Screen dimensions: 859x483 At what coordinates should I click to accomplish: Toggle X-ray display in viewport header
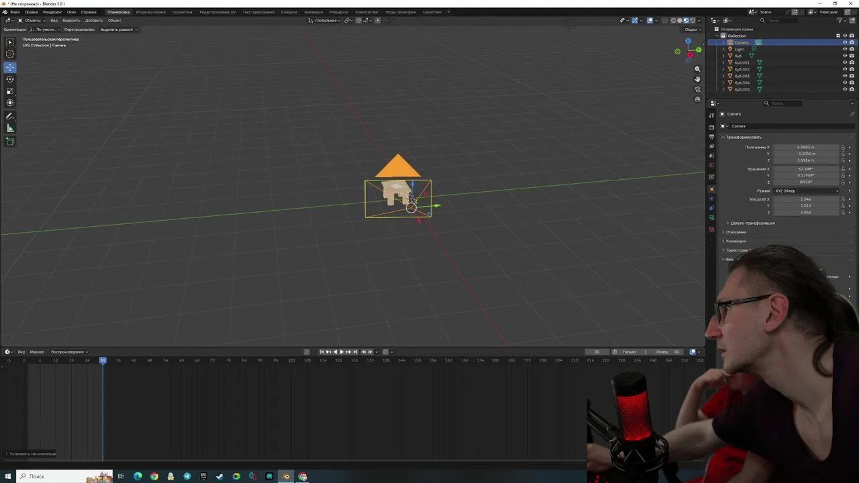(665, 20)
